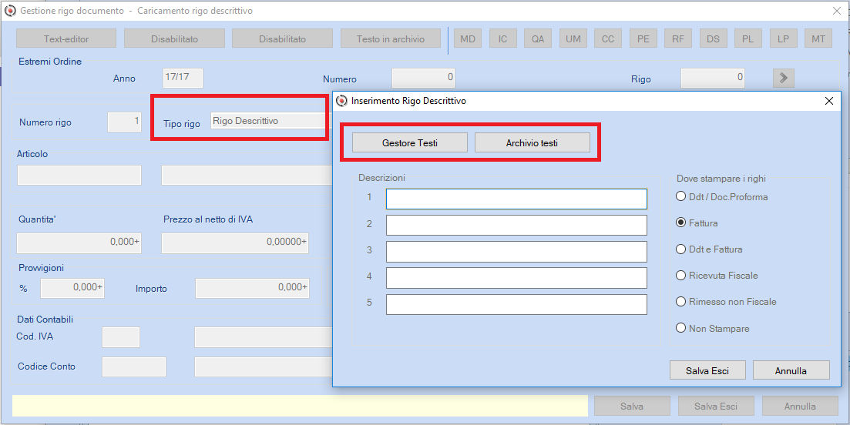Click the Articolo code field
Image resolution: width=850 pixels, height=425 pixels.
pos(79,175)
